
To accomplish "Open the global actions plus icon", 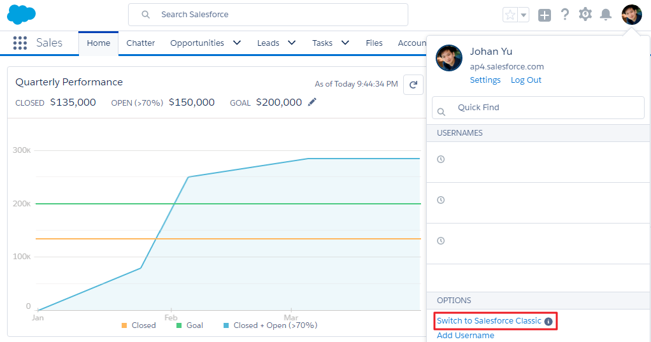I will point(544,15).
